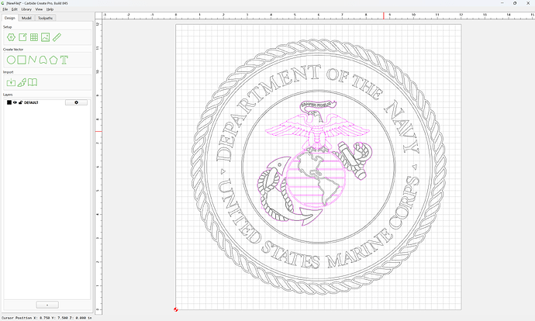Select the Rectangle vector tool

pos(22,60)
